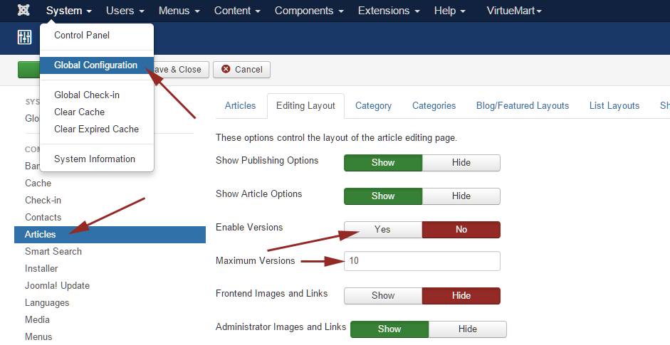Open Joomla! Update in sidebar
The image size is (670, 345).
(57, 286)
